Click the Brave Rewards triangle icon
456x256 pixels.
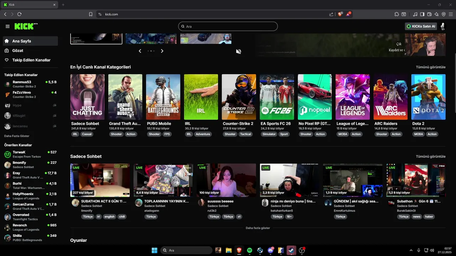coord(348,14)
